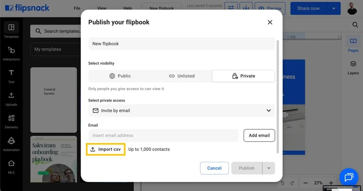Click the Publish button
The image size is (363, 191).
(x=247, y=168)
